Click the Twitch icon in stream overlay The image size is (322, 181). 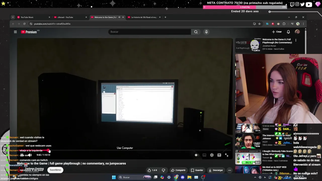coord(292,4)
